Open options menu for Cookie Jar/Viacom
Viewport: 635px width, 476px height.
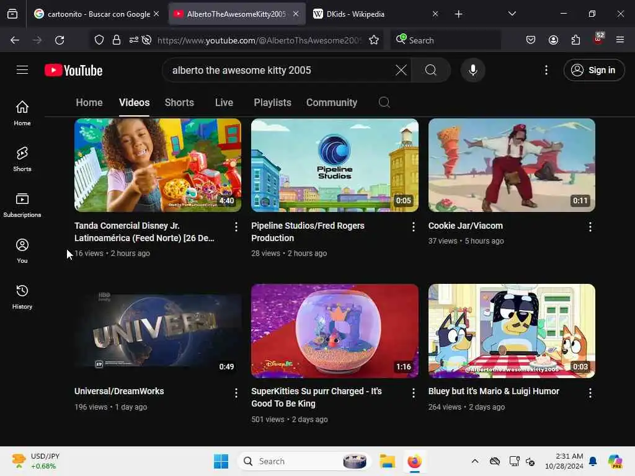point(590,227)
